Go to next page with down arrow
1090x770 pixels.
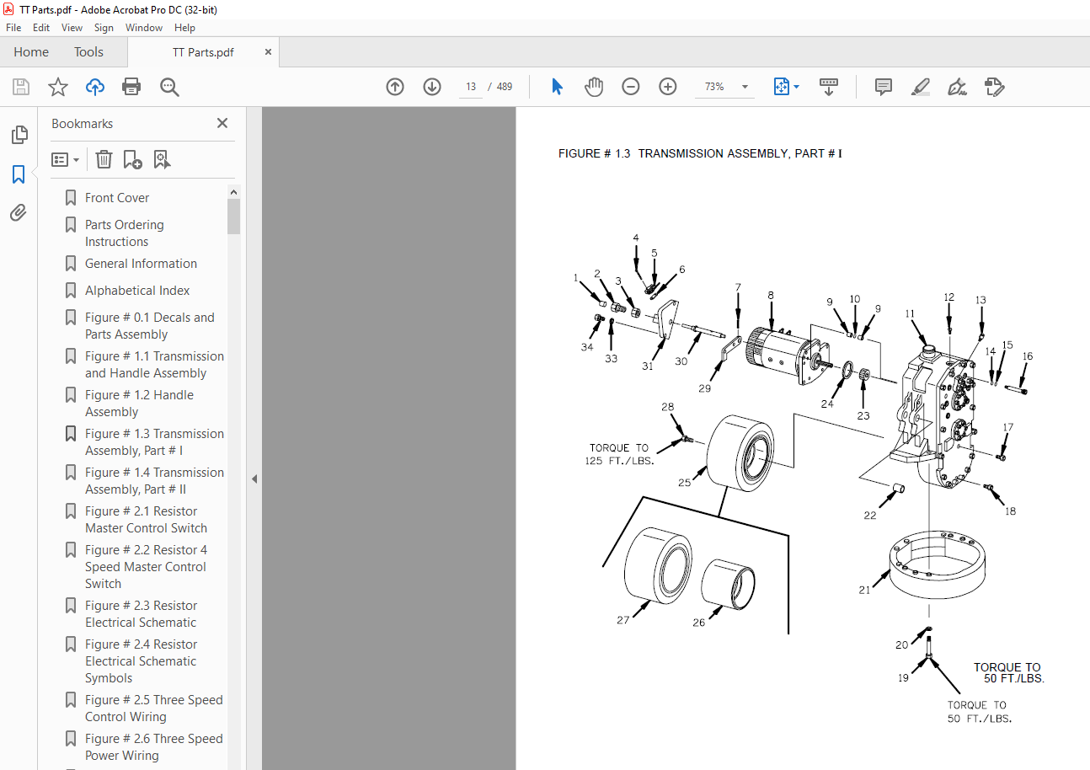point(432,87)
